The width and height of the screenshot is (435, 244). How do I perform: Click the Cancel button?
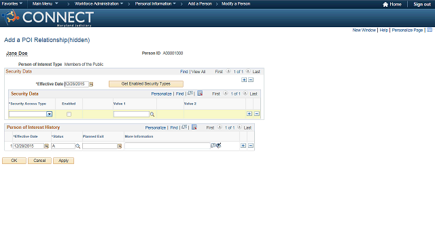click(x=39, y=161)
